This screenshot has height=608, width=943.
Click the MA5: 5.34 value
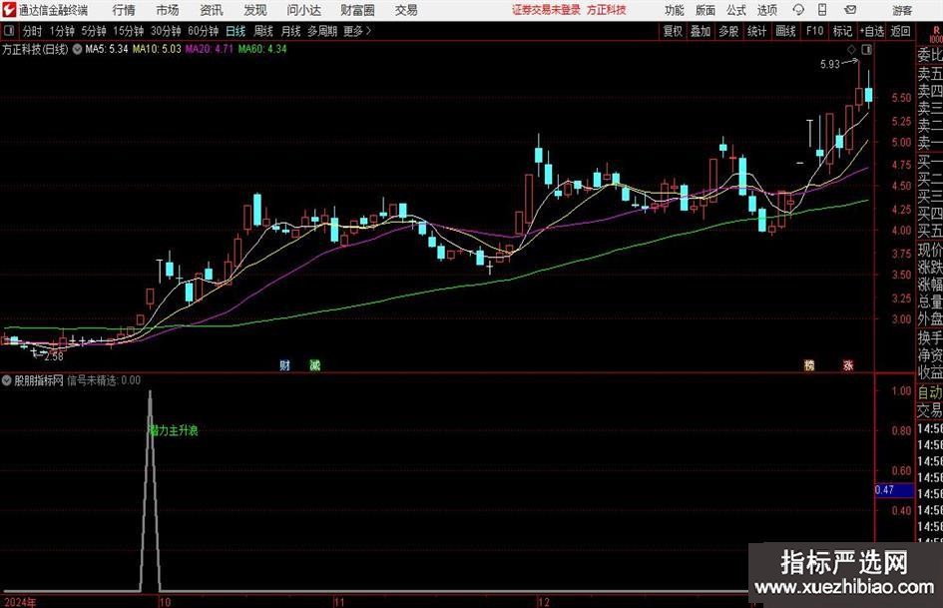(107, 49)
